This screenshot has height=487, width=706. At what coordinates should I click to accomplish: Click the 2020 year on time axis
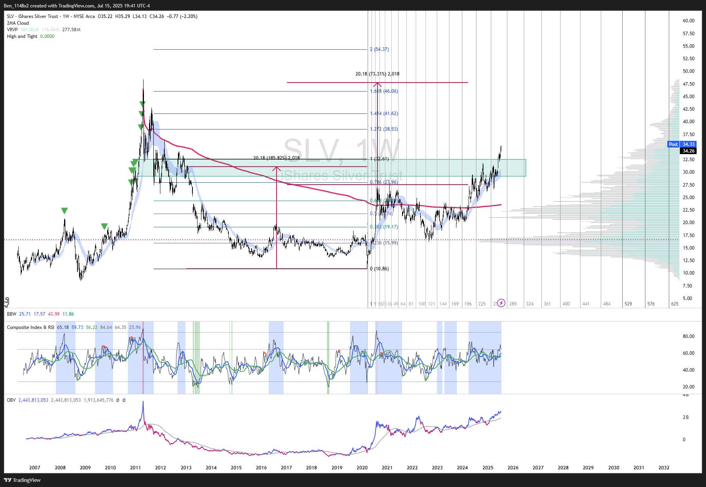362,468
